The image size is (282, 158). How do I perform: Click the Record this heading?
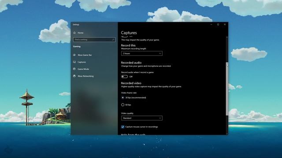coord(128,45)
